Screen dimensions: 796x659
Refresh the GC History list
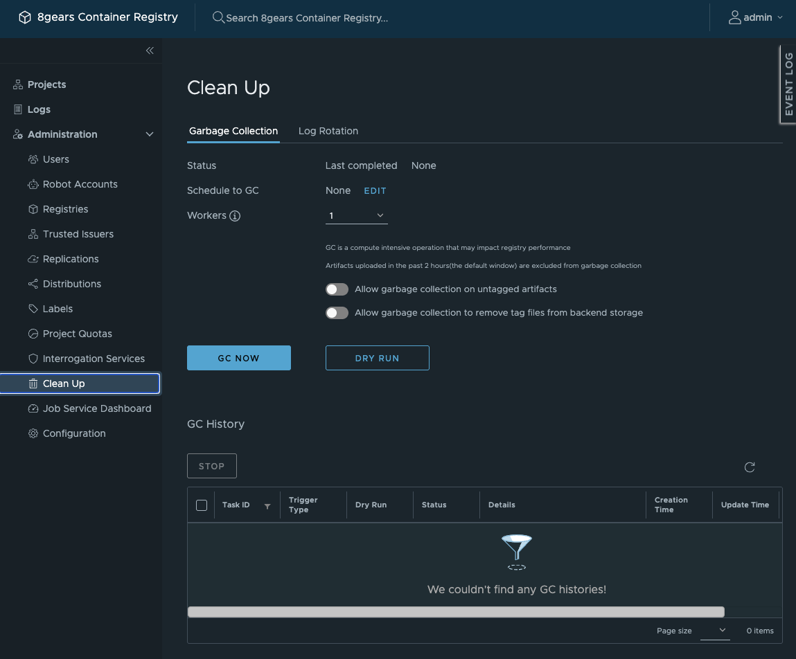[750, 467]
